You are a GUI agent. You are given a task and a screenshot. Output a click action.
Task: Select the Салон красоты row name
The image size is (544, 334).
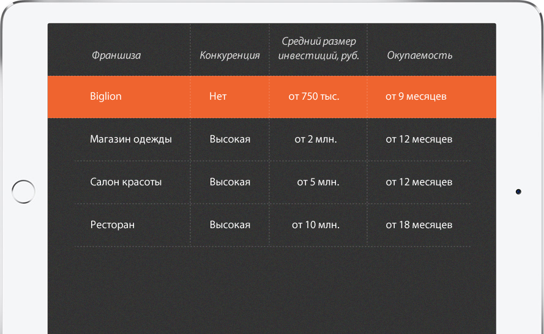point(126,182)
